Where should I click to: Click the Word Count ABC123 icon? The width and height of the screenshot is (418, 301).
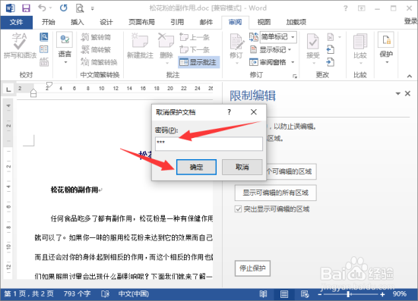[x=44, y=62]
